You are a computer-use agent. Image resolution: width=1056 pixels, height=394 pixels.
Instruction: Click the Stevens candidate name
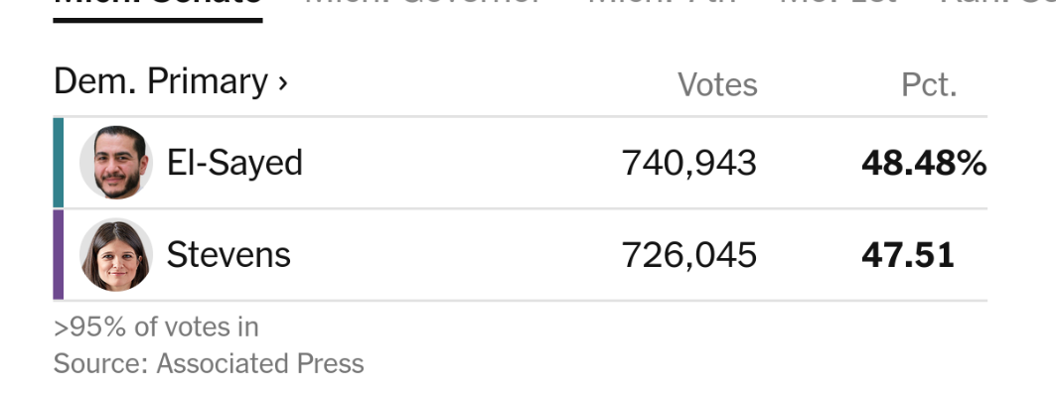click(228, 255)
